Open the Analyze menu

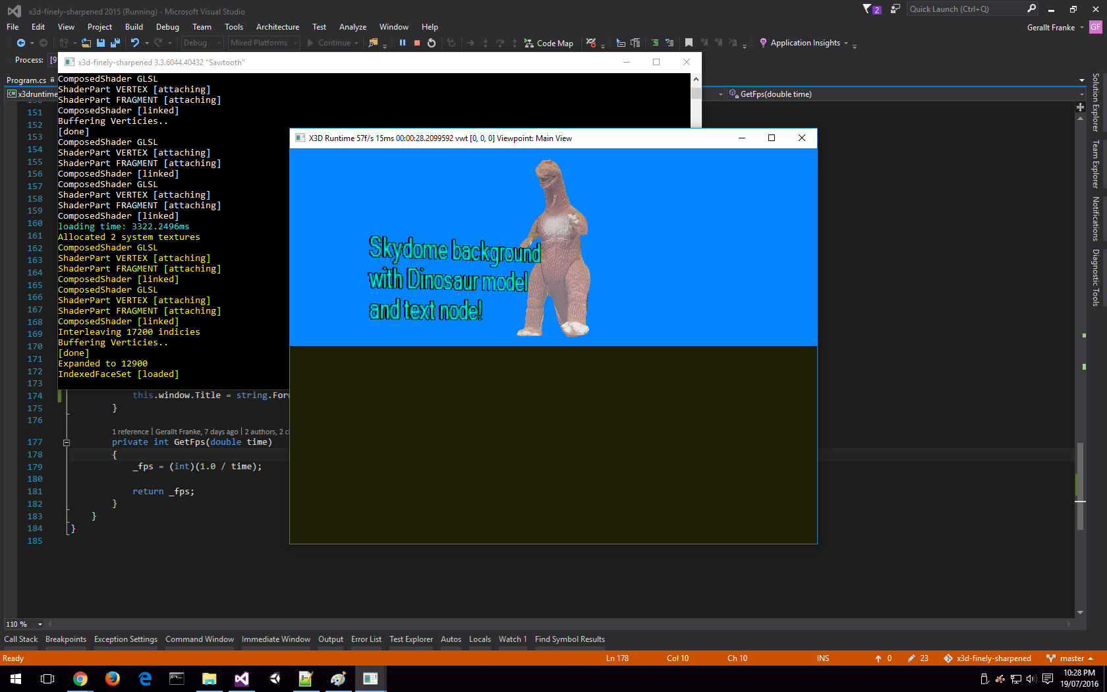coord(353,27)
